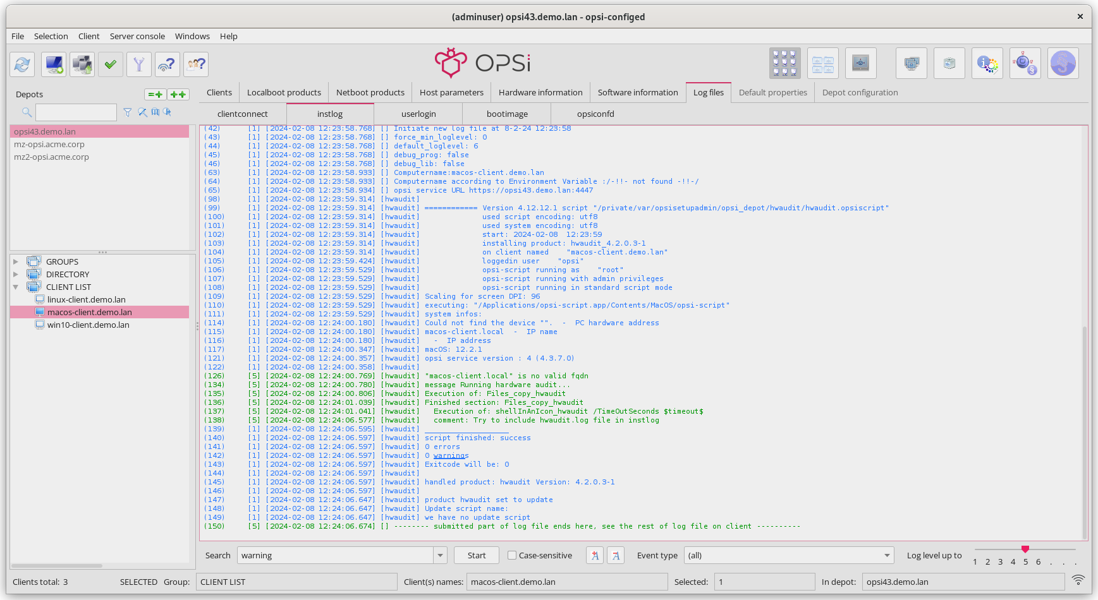Select depot mz-opsi.acme.corp

[x=99, y=144]
